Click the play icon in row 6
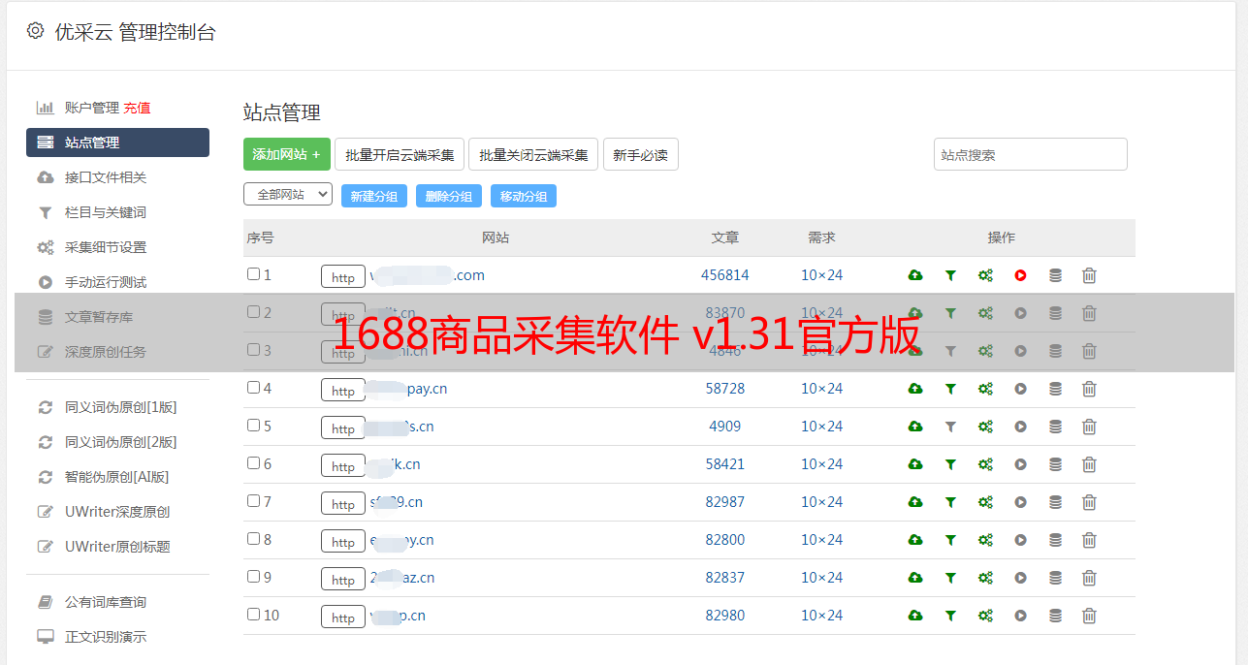Screen dimensions: 1248x665 [x=1020, y=464]
